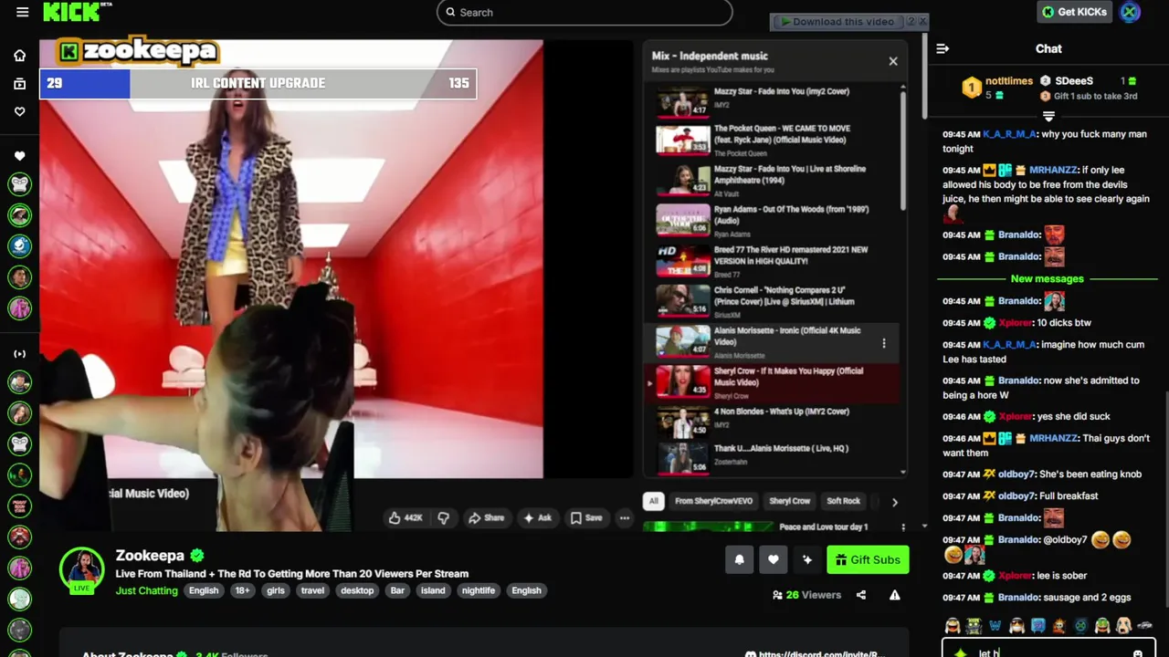Toggle stream notifications with the bell icon
The height and width of the screenshot is (657, 1169).
[740, 559]
